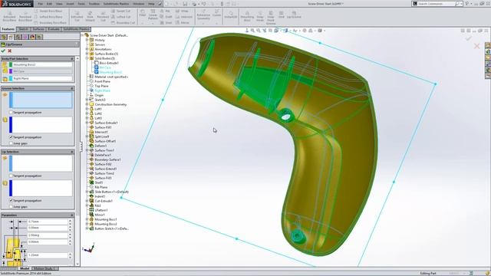Accept the Lip/Groove feature with green checkmark
Viewport: 491px width, 276px height.
3,51
